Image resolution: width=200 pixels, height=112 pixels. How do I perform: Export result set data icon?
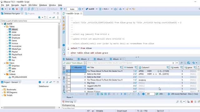(139, 94)
